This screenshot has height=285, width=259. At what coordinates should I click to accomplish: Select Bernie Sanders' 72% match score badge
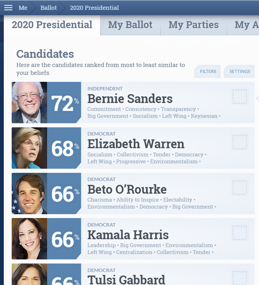pos(64,102)
